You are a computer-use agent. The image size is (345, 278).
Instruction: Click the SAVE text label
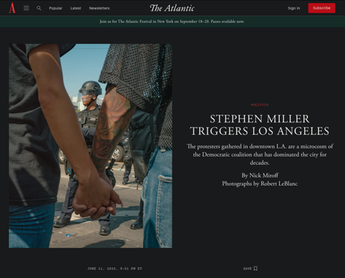247,269
